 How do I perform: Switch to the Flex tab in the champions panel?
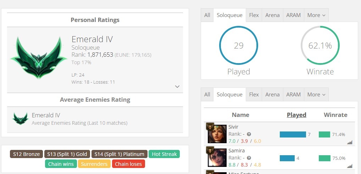pyautogui.click(x=254, y=95)
